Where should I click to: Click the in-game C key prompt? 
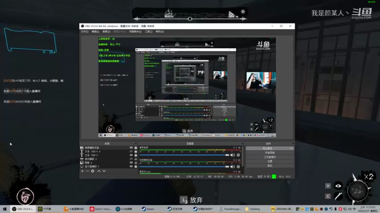point(328,196)
